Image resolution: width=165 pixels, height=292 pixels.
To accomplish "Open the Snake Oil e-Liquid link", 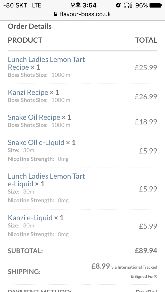I will coord(36,142).
